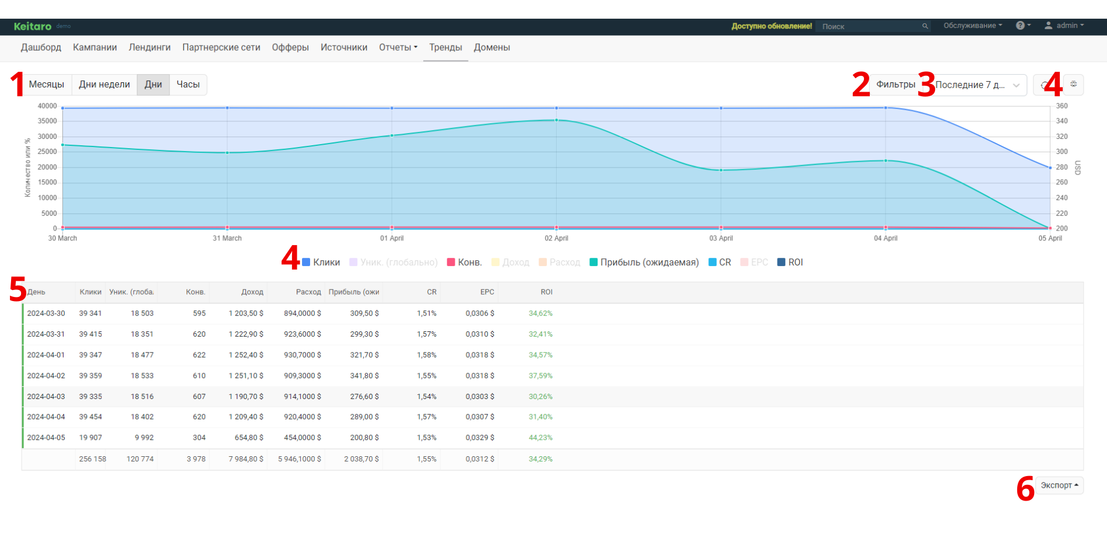Image resolution: width=1107 pixels, height=535 pixels.
Task: Sort table by Клики column header
Action: click(90, 292)
